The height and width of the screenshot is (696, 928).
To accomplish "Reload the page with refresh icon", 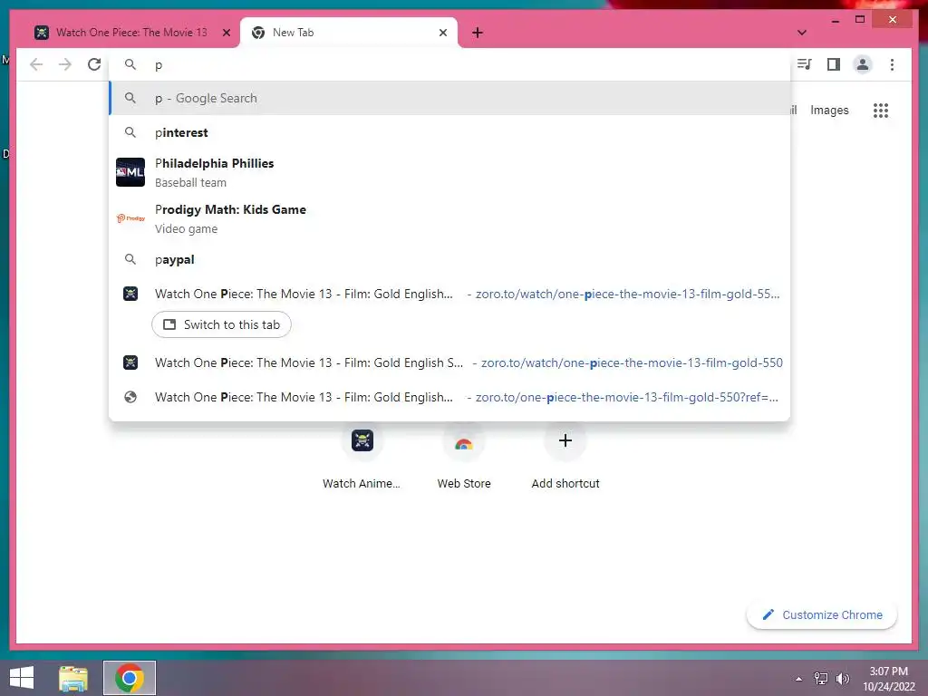I will 94,64.
